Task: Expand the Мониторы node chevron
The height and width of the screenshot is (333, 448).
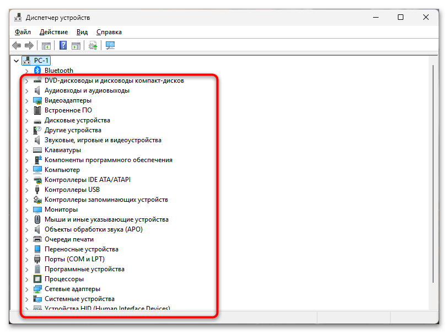Action: click(26, 210)
